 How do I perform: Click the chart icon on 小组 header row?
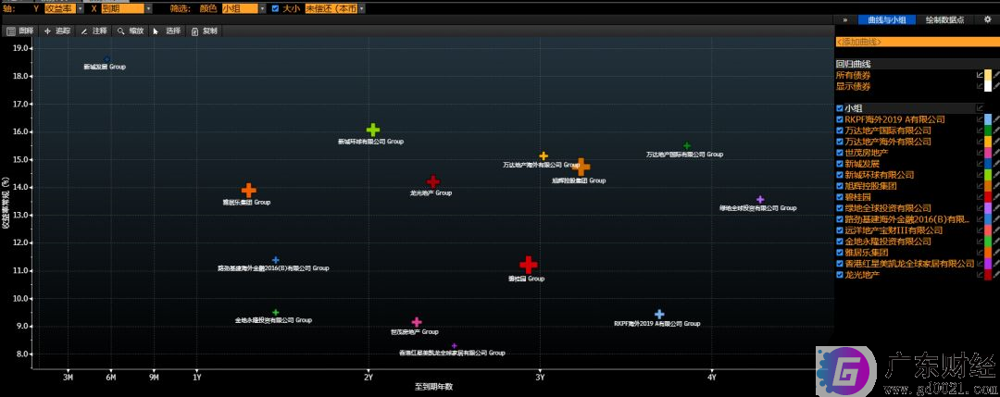[980, 108]
